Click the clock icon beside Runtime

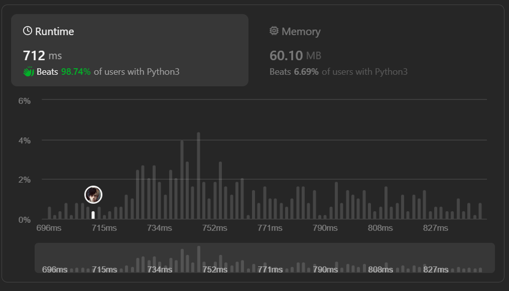pos(27,31)
